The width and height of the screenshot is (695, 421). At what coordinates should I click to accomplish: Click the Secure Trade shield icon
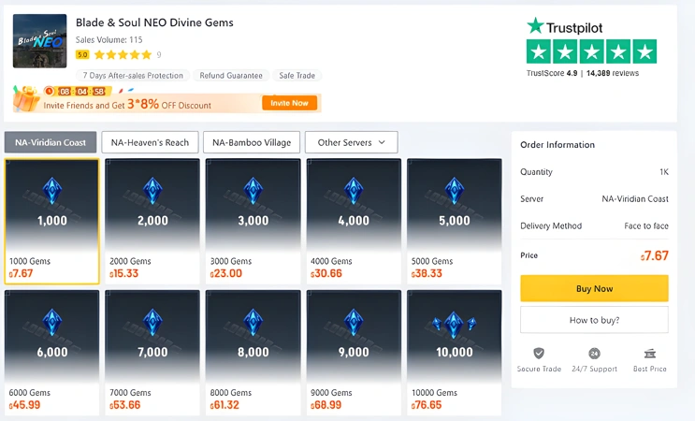pos(539,354)
